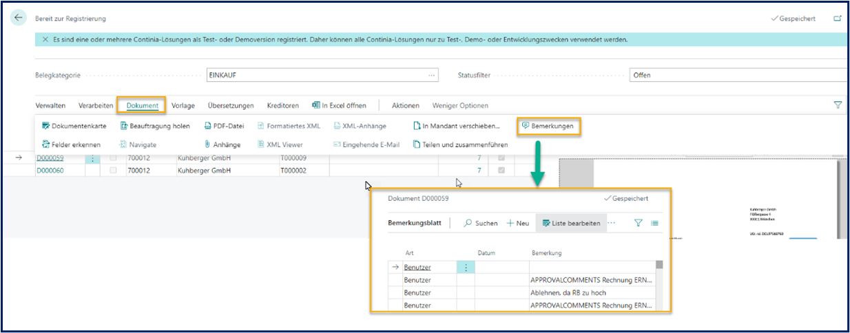Expand more options in Bemerkungsblatt toolbar
The height and width of the screenshot is (333, 850).
pyautogui.click(x=611, y=223)
